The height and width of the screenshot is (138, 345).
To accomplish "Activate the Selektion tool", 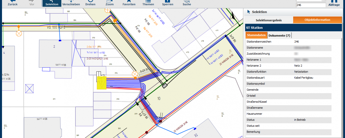I will click(52, 3).
